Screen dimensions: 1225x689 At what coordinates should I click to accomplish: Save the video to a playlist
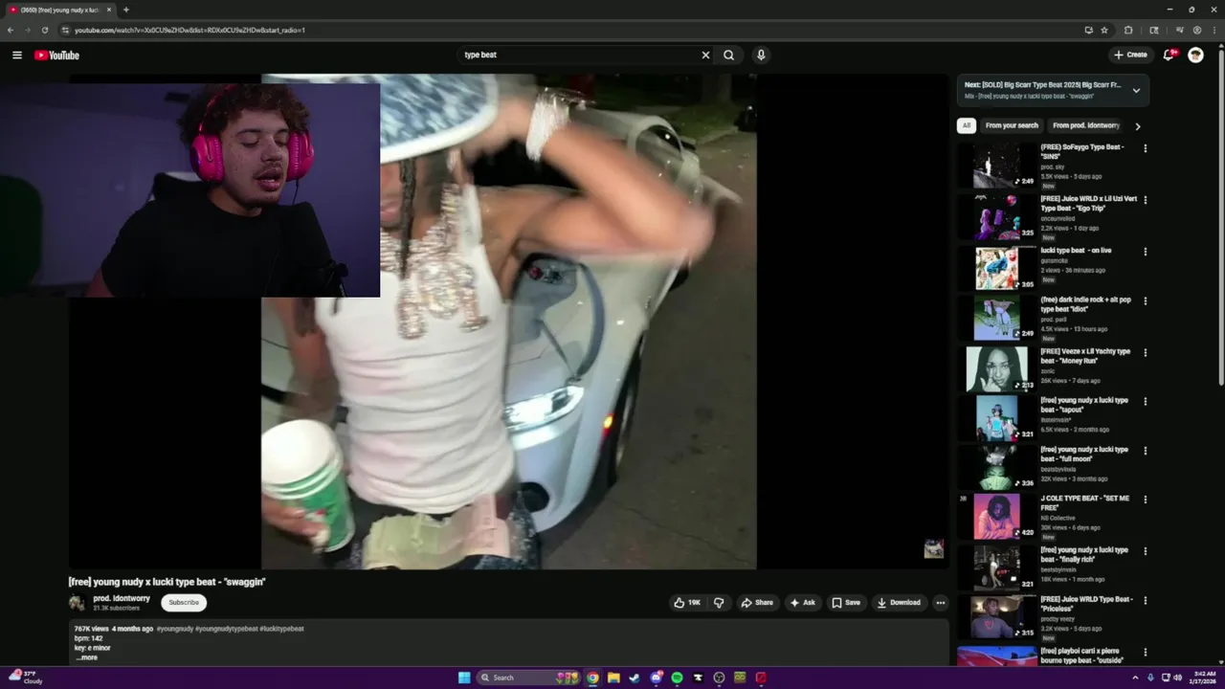tap(846, 603)
